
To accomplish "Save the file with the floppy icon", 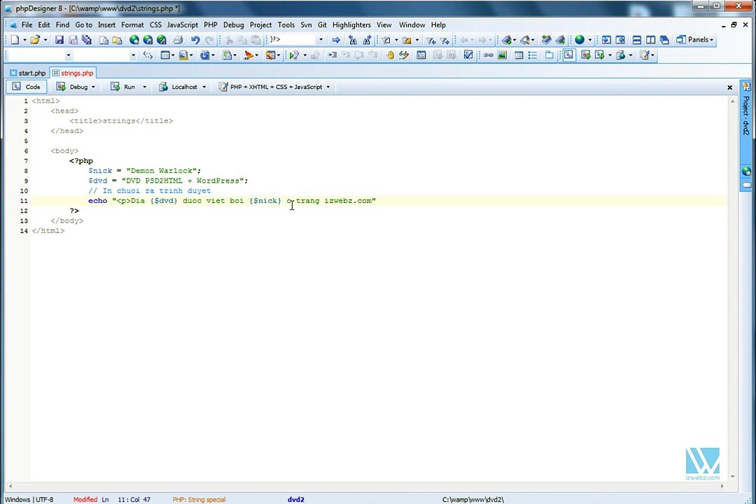I will pos(59,40).
